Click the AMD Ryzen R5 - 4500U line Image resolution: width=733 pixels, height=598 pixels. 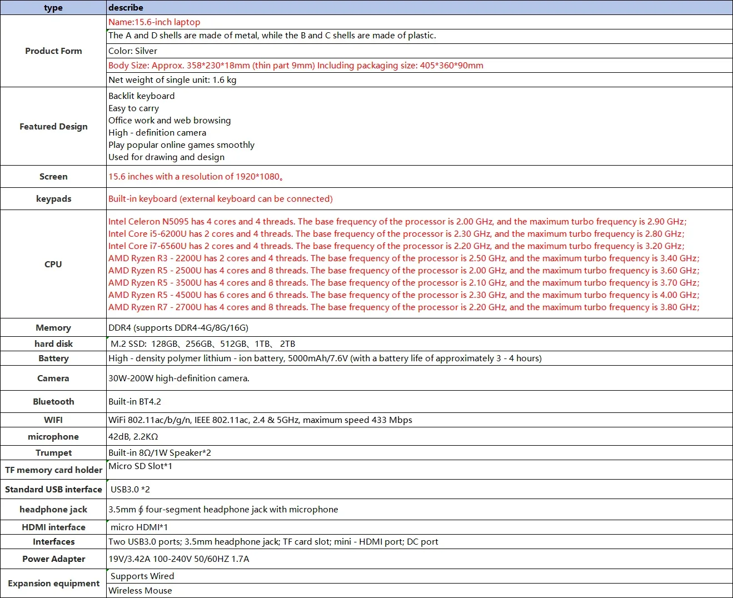(x=404, y=295)
